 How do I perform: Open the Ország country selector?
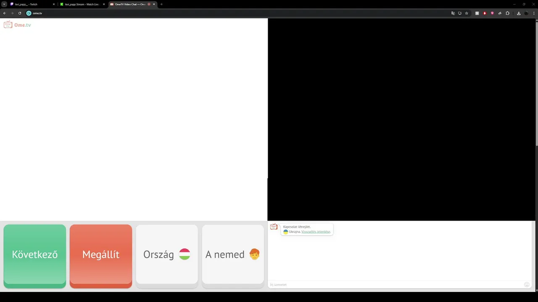pos(167,256)
